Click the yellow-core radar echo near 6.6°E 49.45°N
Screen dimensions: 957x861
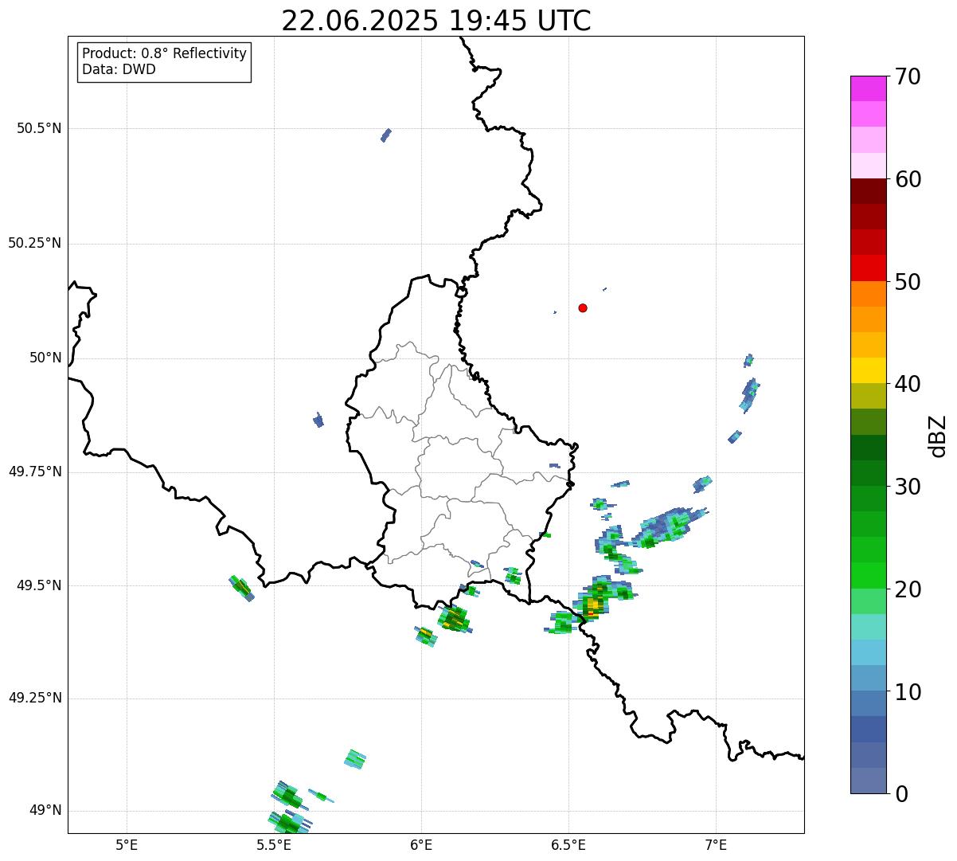point(592,607)
